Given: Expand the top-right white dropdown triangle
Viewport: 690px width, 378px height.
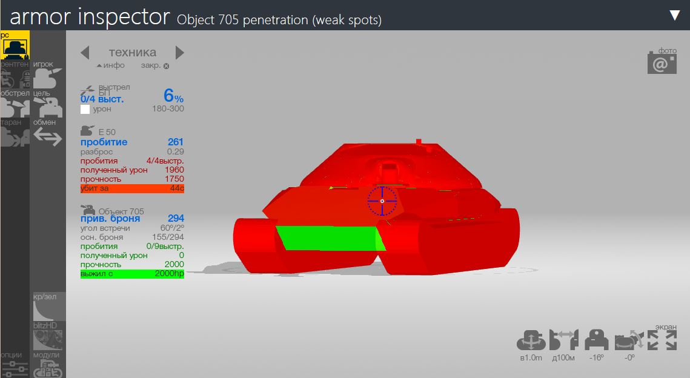Looking at the screenshot, I should click(x=675, y=15).
